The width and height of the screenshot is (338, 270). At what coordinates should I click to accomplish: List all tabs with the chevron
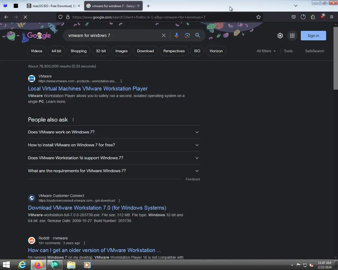coord(296,6)
